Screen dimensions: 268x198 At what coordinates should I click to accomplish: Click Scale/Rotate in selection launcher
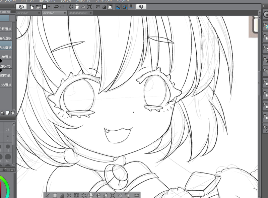point(113,195)
